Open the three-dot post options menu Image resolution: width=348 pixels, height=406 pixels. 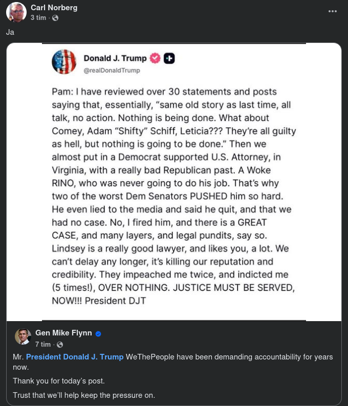pos(333,11)
